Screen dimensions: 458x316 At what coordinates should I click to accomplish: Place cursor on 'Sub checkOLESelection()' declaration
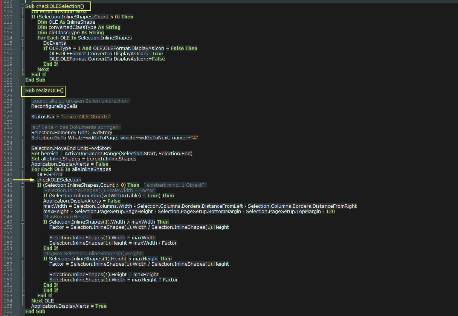click(x=55, y=6)
